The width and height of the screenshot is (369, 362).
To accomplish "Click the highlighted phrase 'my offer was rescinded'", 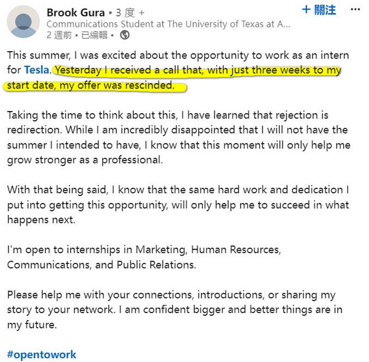I will [x=117, y=86].
